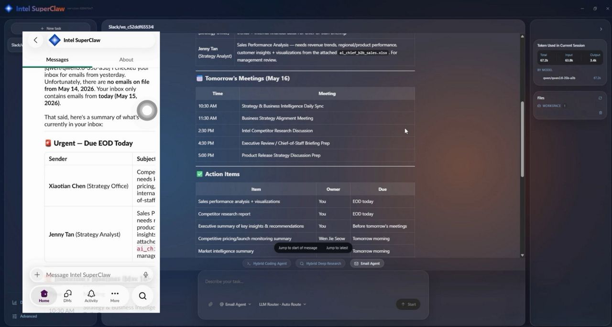612x327 pixels.
Task: Click Jump to start of message
Action: (298, 248)
